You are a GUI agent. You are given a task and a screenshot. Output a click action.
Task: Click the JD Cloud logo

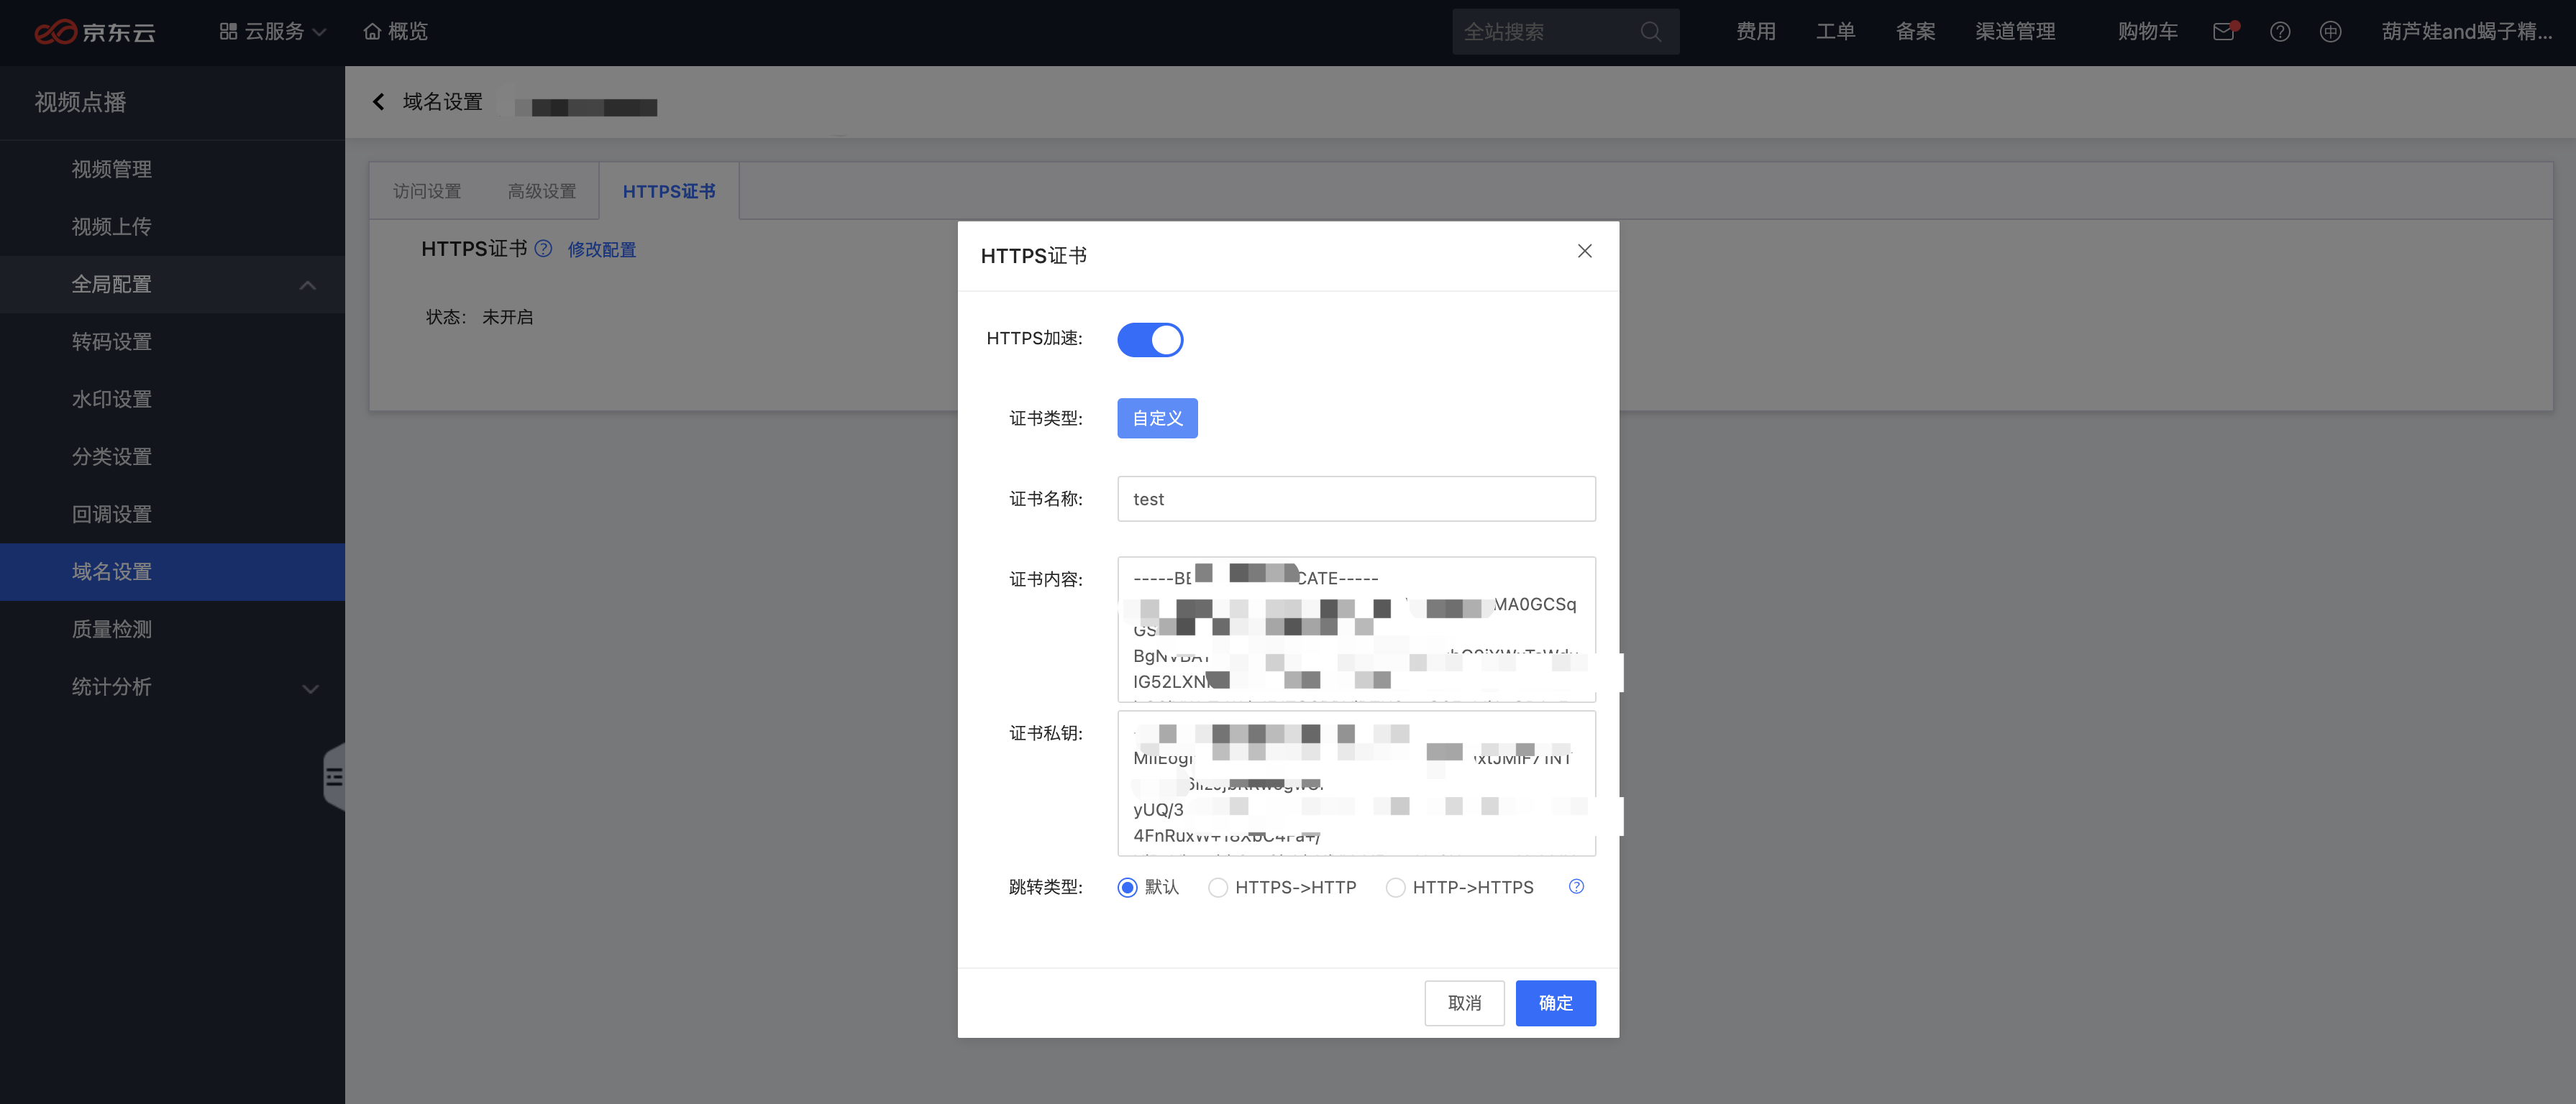95,32
